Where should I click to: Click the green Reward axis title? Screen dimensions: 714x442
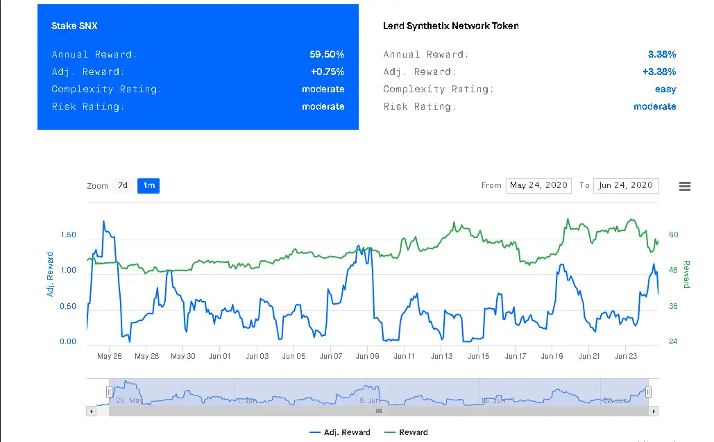[x=687, y=275]
